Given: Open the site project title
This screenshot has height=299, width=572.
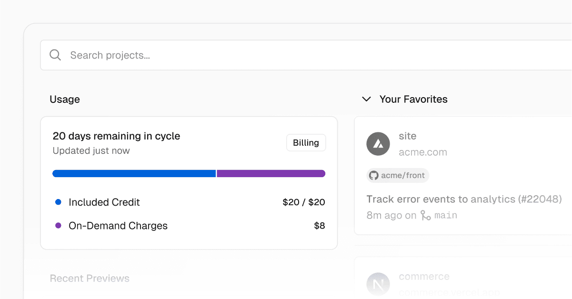Looking at the screenshot, I should (407, 136).
